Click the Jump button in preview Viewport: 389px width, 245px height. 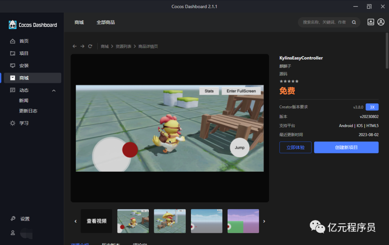pos(240,148)
